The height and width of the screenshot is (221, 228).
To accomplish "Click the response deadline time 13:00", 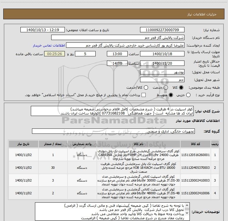I will coord(117,54).
